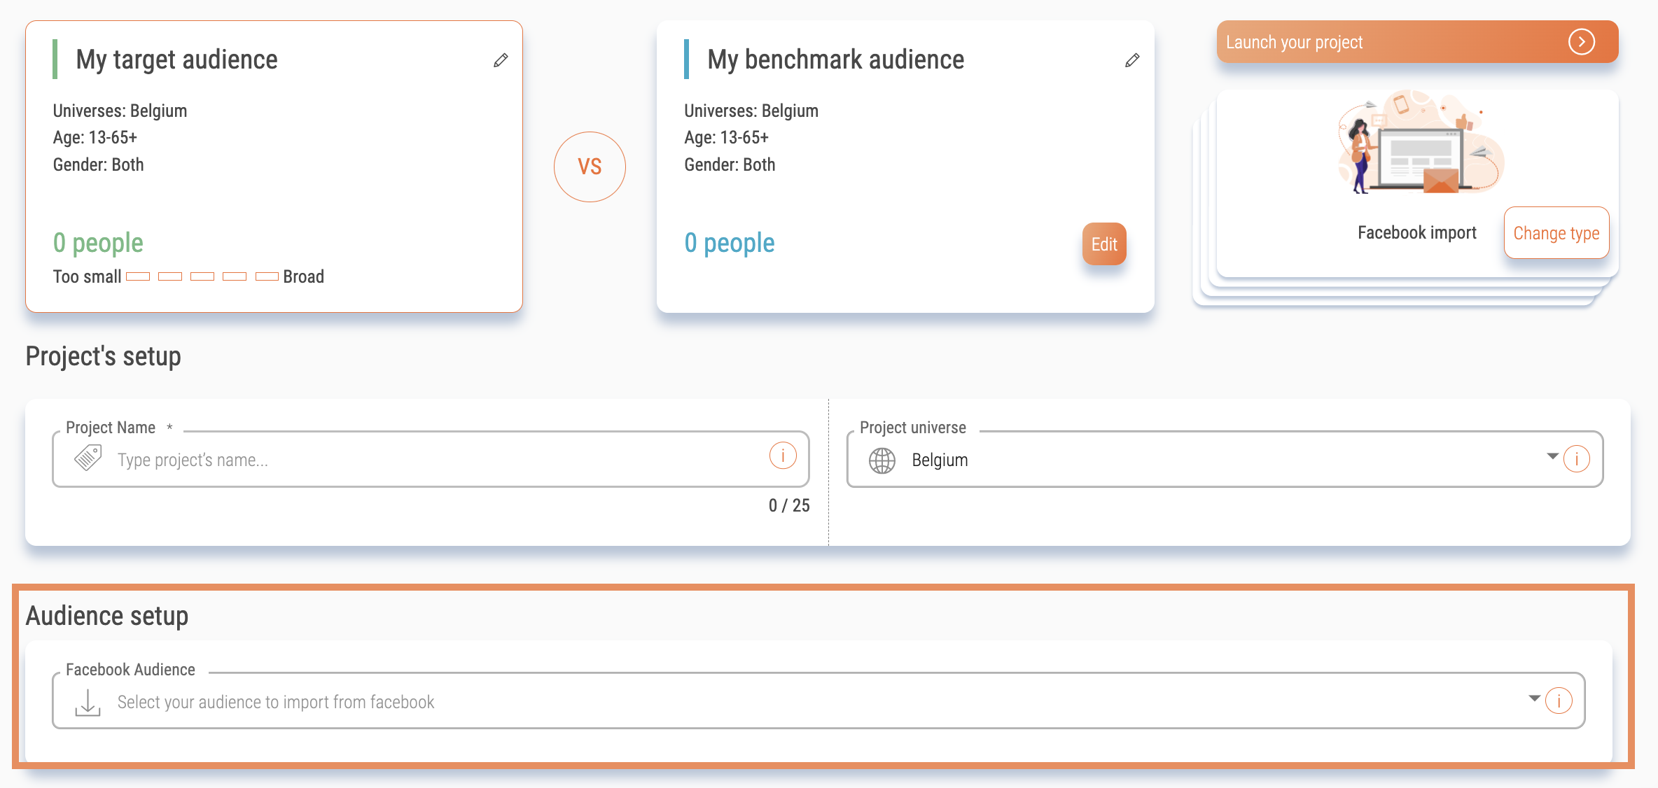Click the arrow icon in Launch your project
Viewport: 1658px width, 788px height.
coord(1582,42)
